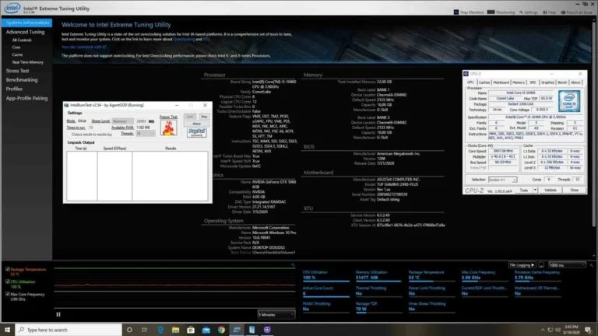Click the Intel logo in the title bar
Screen dimensions: 598x336
pyautogui.click(x=12, y=8)
